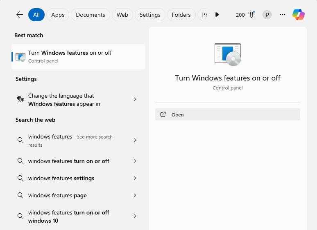Screen dimensions: 317x230
Task: Open the Copilot icon
Action: (x=298, y=15)
